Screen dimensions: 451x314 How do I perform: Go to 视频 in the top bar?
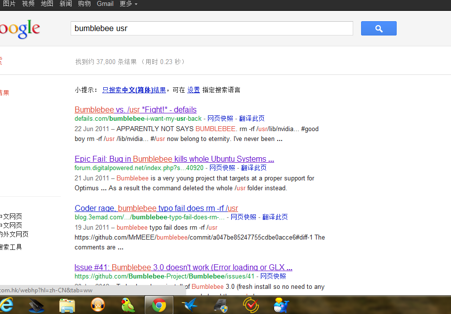(28, 4)
